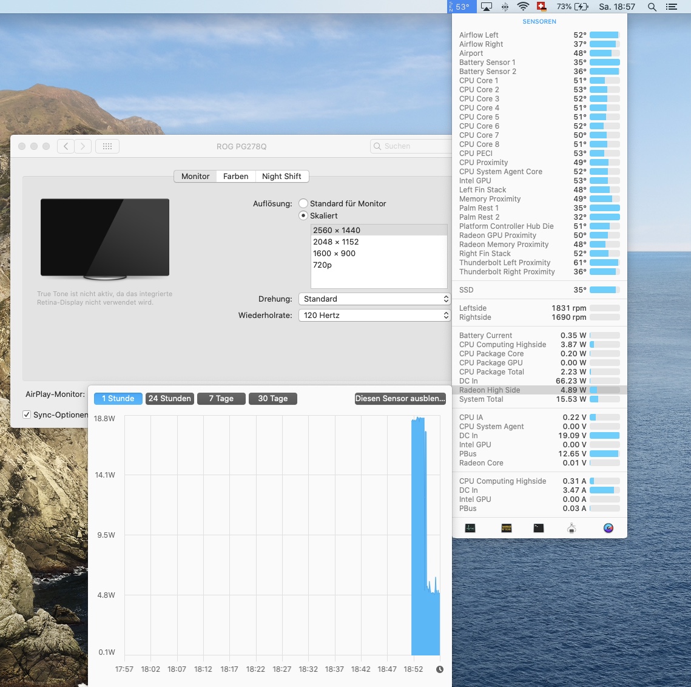Open Spotlight search magnifier in menu bar
Screen dimensions: 691x687
pos(652,7)
